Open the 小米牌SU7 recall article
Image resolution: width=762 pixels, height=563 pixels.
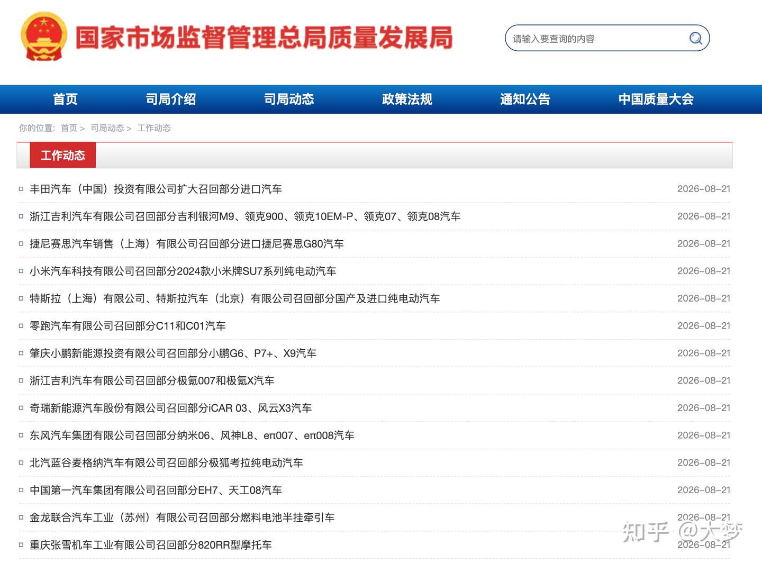pyautogui.click(x=183, y=271)
